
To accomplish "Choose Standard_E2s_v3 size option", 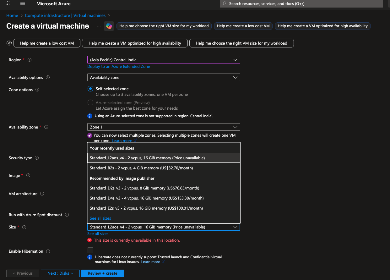I will pos(164,208).
